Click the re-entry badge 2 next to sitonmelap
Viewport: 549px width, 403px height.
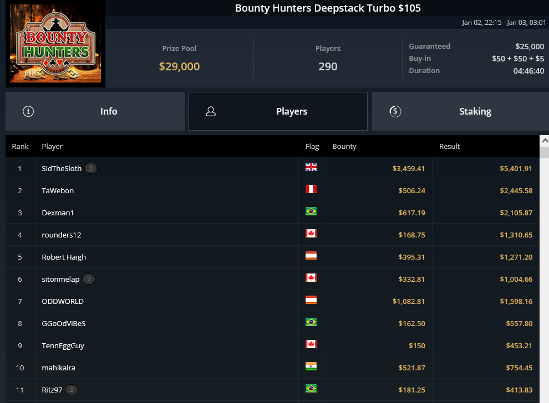[89, 279]
